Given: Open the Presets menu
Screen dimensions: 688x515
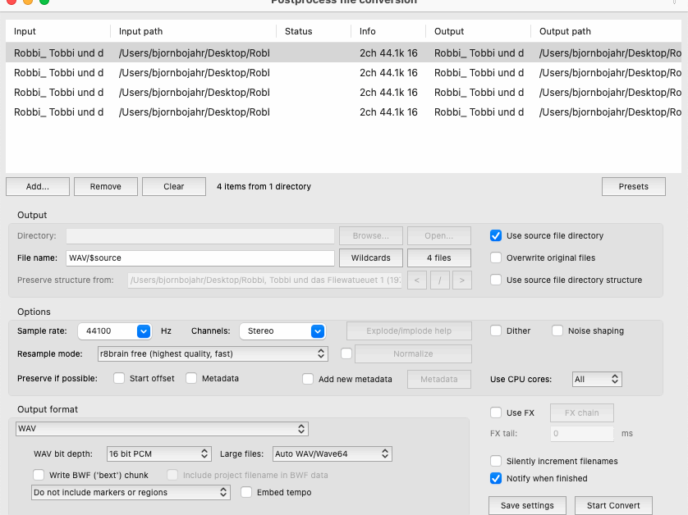Looking at the screenshot, I should 633,186.
